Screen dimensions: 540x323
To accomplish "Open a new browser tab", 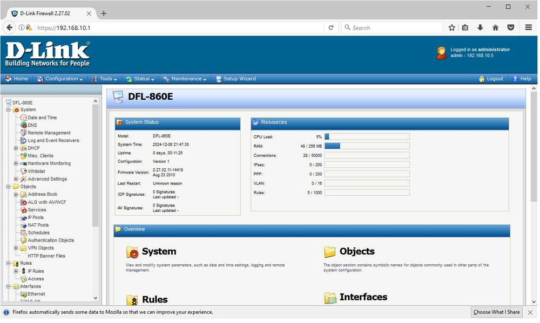I will click(x=104, y=14).
